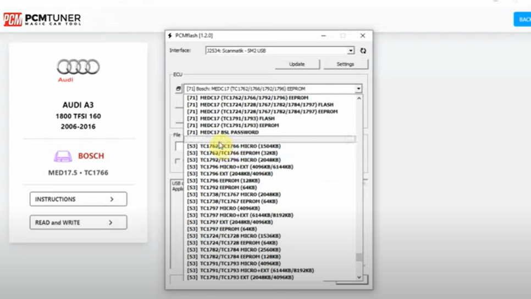This screenshot has width=531, height=299.
Task: Click the ECU list icon beside the dropdown
Action: [x=178, y=88]
